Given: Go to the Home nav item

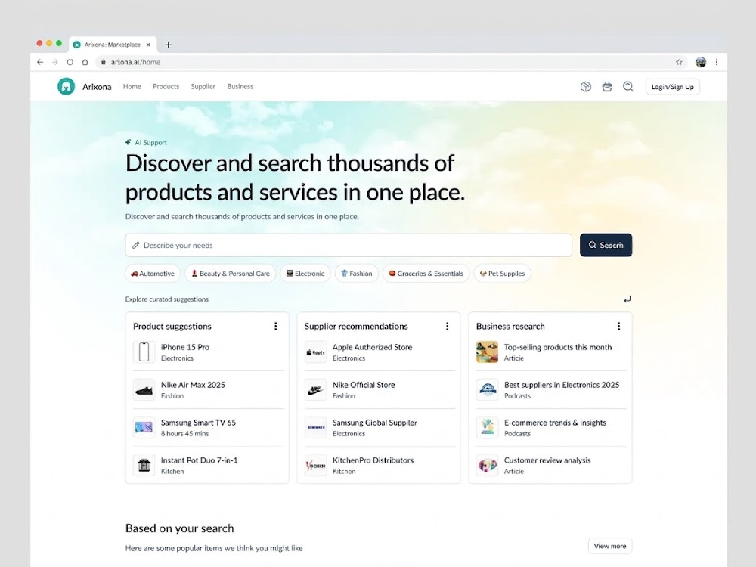Looking at the screenshot, I should (132, 87).
